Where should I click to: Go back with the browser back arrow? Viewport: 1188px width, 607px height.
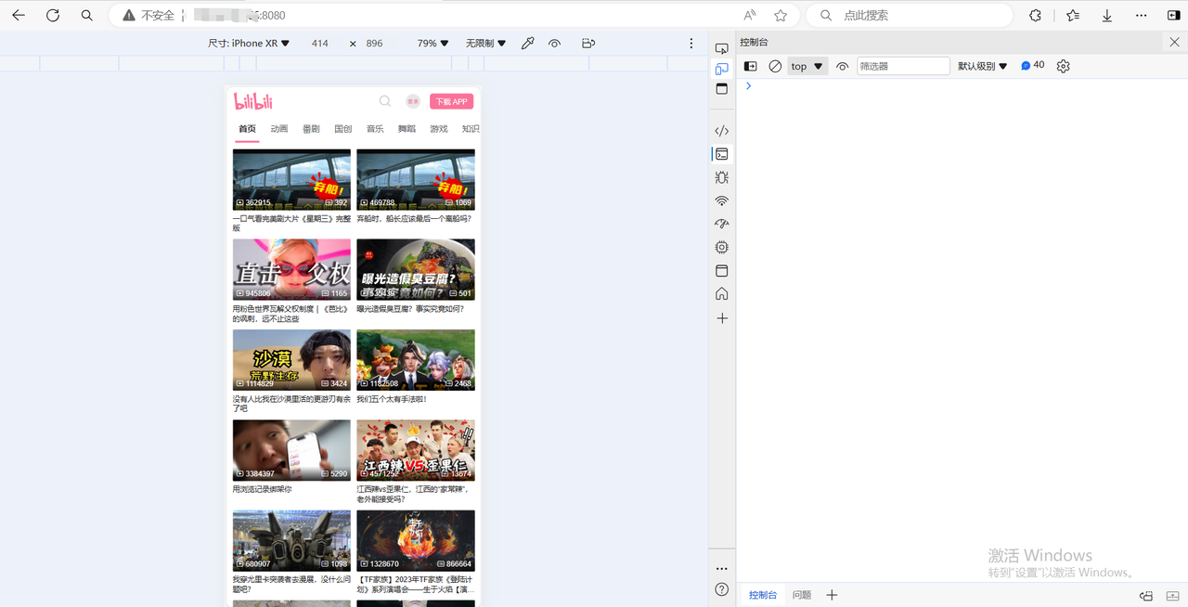tap(19, 16)
